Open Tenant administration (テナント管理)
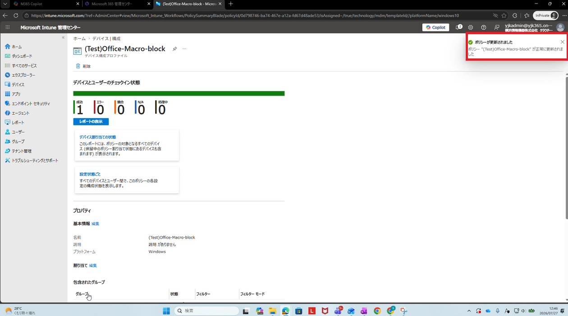The width and height of the screenshot is (568, 316). tap(18, 151)
